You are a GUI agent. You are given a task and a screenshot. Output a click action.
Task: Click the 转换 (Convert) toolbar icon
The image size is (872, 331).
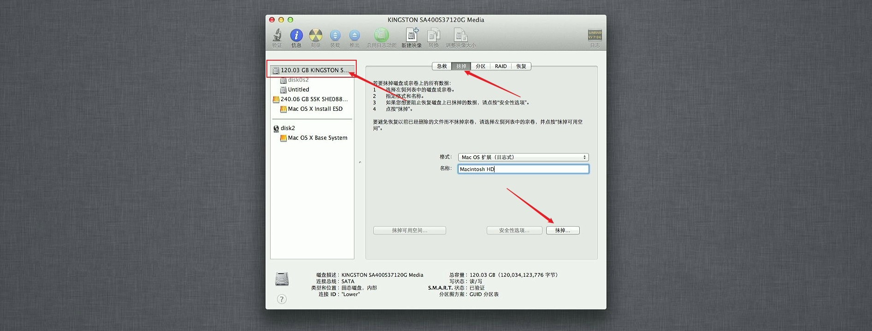(434, 35)
